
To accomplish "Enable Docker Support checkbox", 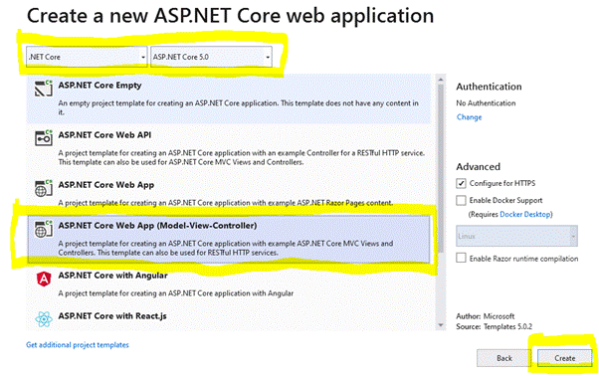I will pos(461,200).
